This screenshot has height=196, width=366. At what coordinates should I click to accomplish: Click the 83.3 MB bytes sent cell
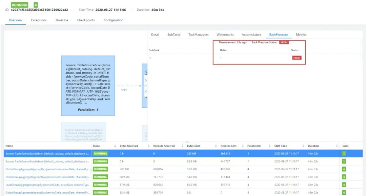pyautogui.click(x=192, y=185)
